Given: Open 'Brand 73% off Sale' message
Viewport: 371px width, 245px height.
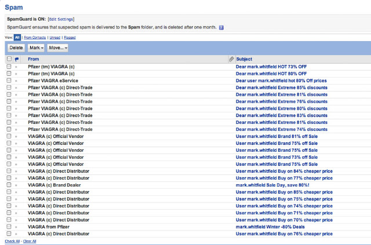Looking at the screenshot, I should (277, 158).
